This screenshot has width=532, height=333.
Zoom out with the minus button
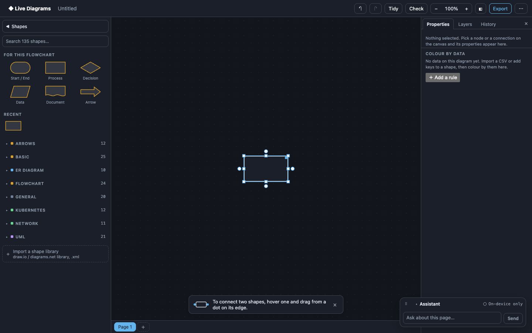click(x=436, y=9)
